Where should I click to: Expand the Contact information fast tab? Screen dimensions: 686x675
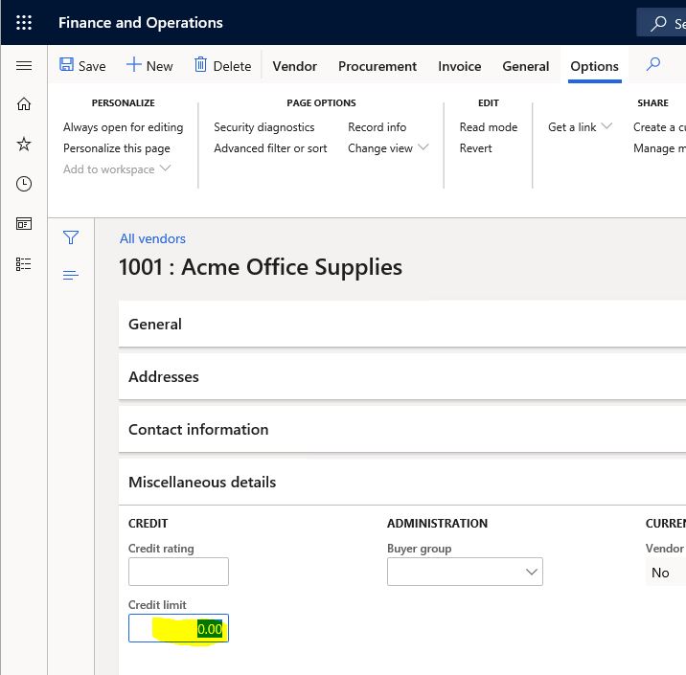tap(402, 429)
